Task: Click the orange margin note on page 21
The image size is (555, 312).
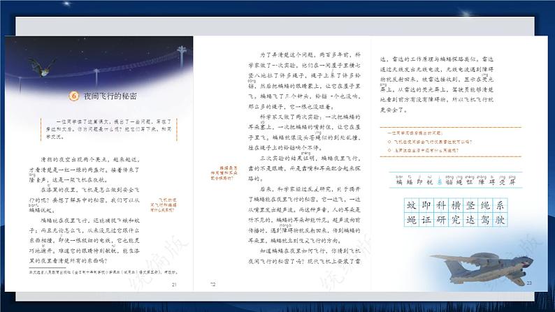Action: point(163,205)
